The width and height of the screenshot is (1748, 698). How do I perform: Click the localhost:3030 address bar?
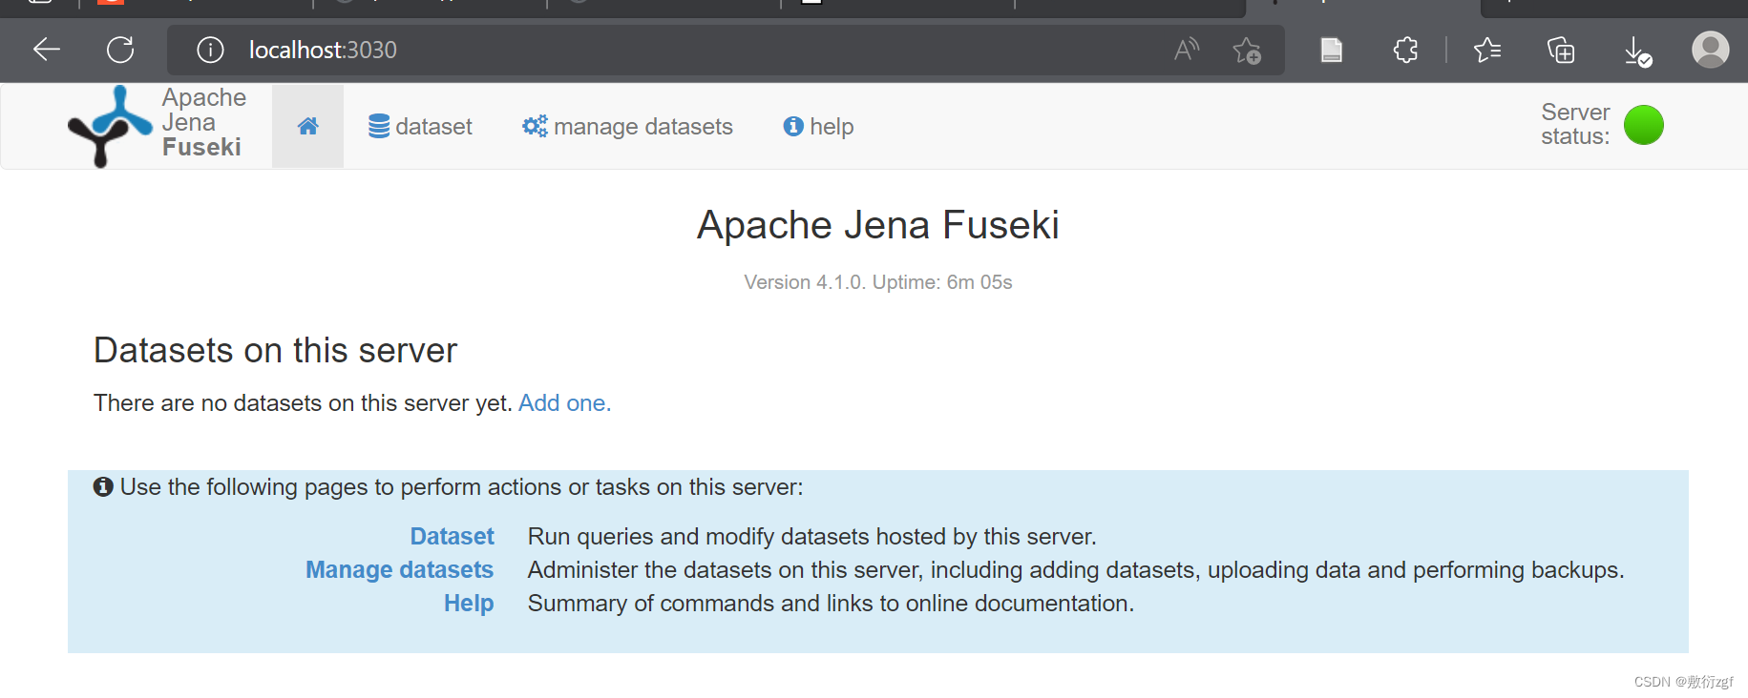[668, 50]
